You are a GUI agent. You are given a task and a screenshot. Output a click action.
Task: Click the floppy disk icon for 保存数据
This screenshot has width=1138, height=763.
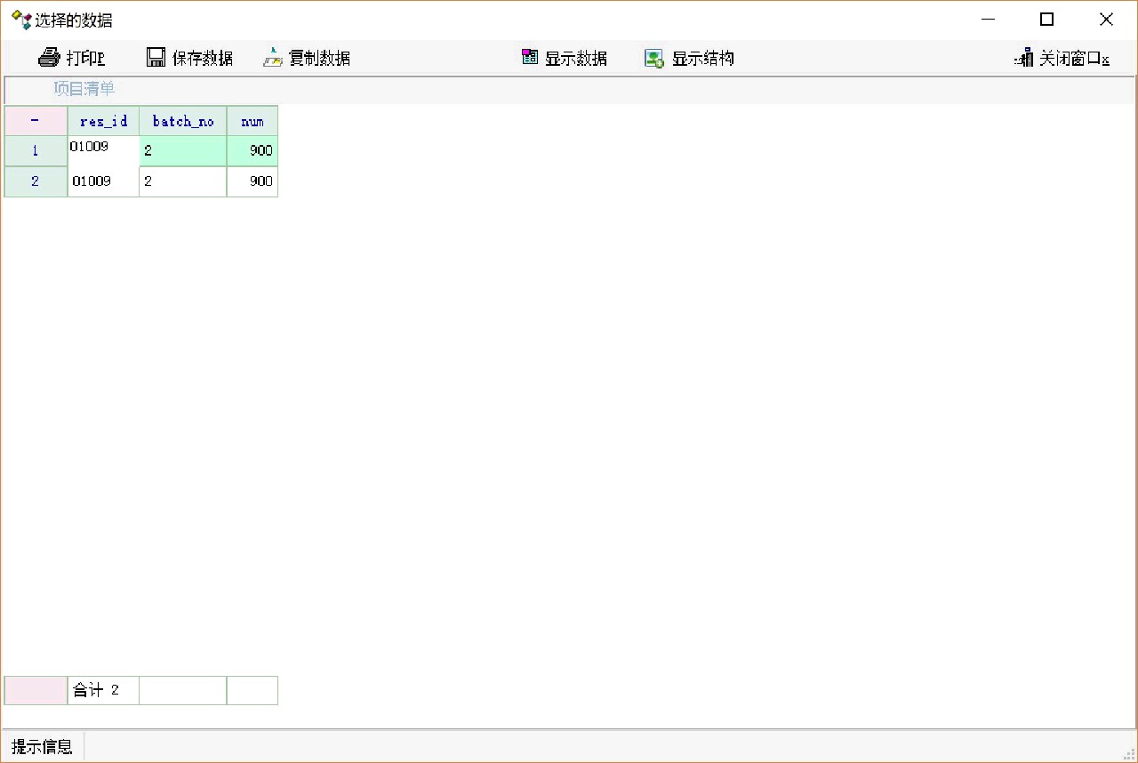[156, 58]
